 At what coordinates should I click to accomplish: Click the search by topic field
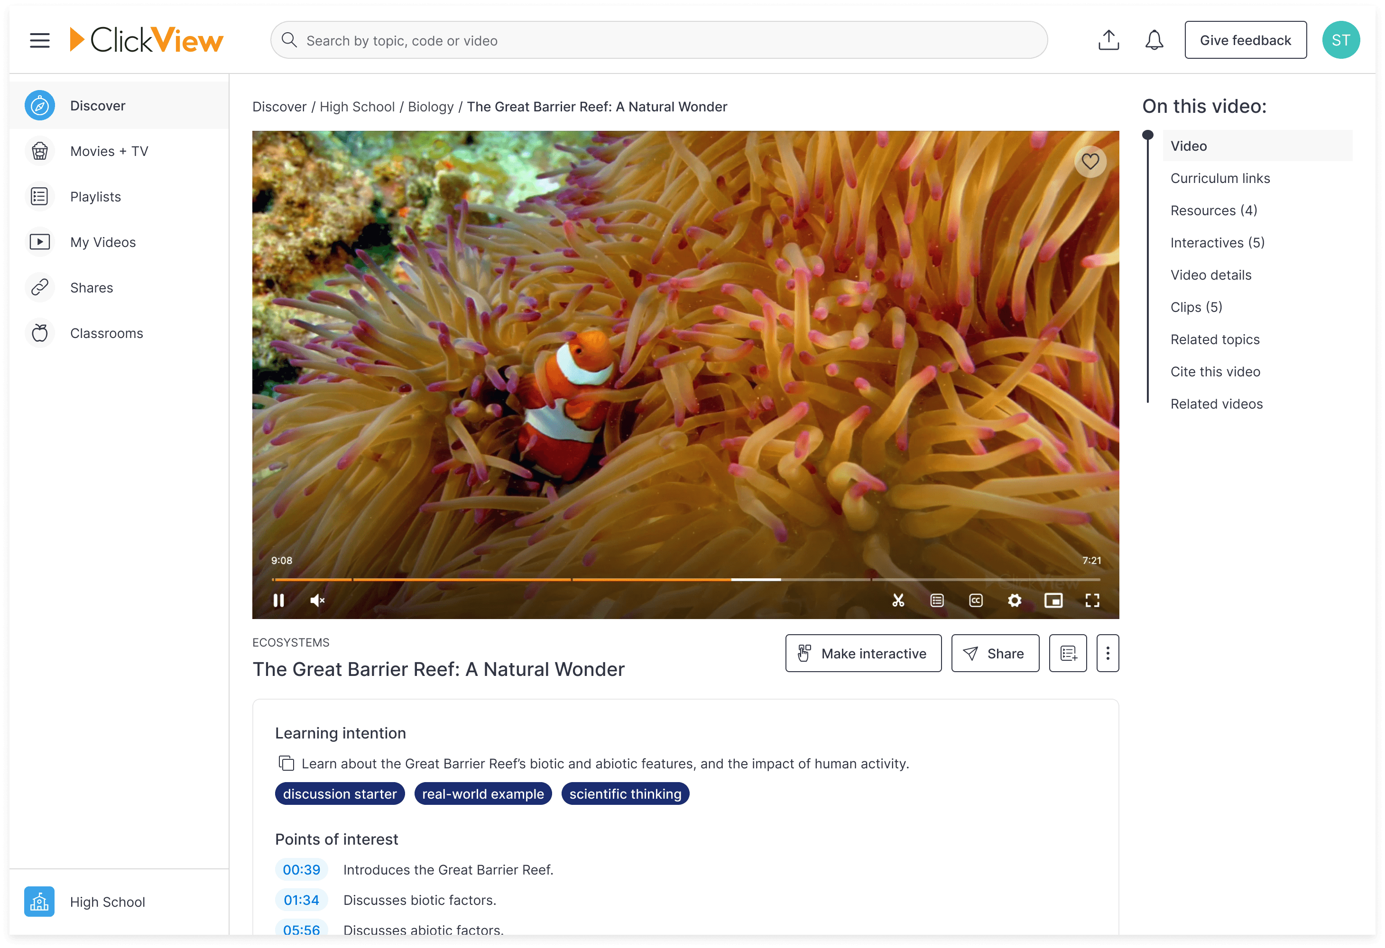tap(656, 40)
